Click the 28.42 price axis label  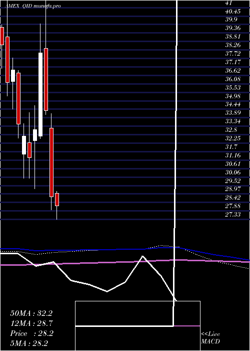point(233,198)
